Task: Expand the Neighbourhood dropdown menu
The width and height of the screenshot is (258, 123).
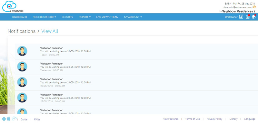Action: point(45,17)
